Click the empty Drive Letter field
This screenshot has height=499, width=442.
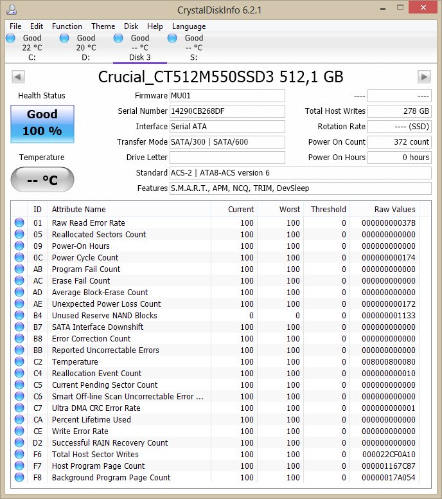tap(227, 157)
